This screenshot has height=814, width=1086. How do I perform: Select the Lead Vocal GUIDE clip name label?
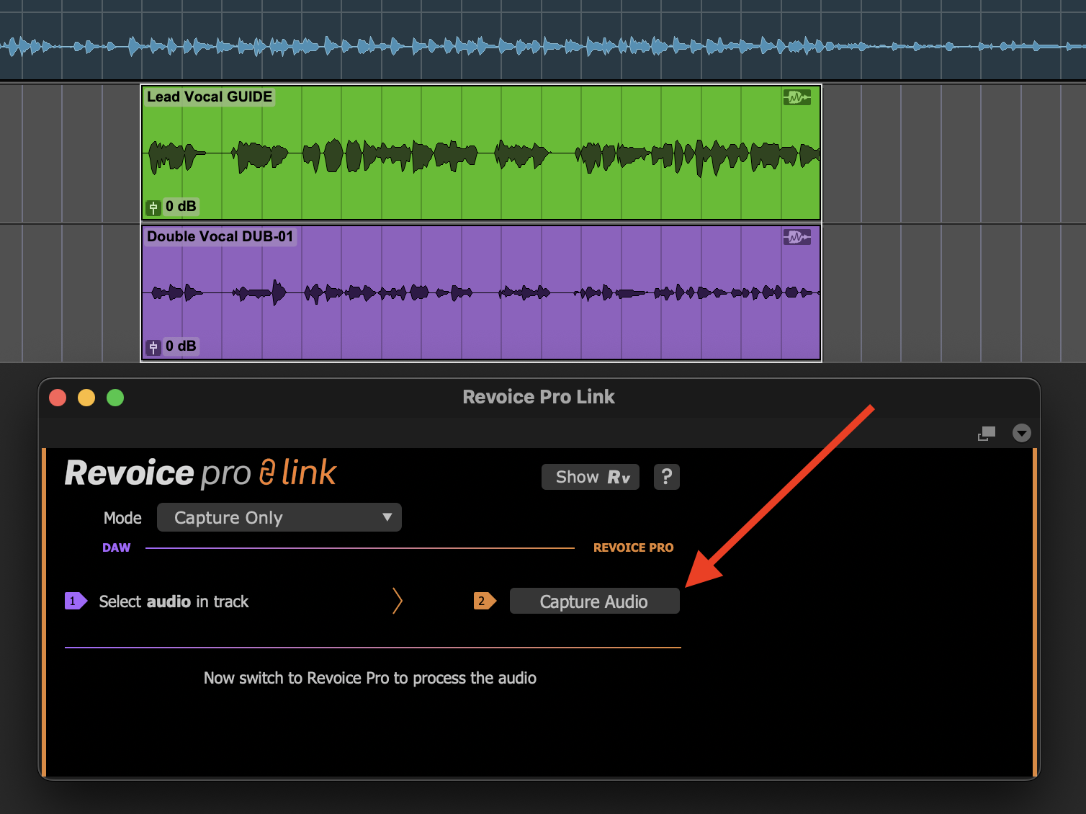coord(210,97)
